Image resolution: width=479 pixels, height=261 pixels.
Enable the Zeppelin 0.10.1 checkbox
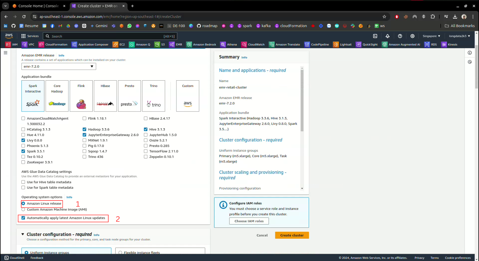(146, 157)
